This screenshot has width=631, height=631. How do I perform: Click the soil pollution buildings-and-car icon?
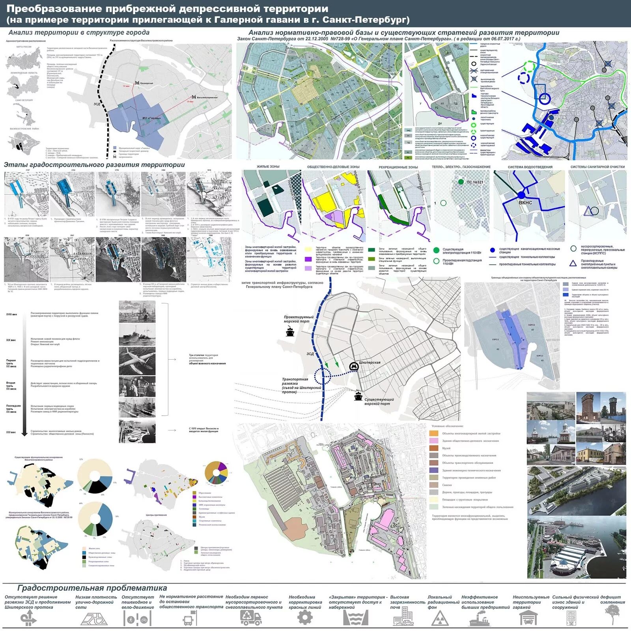[403, 616]
